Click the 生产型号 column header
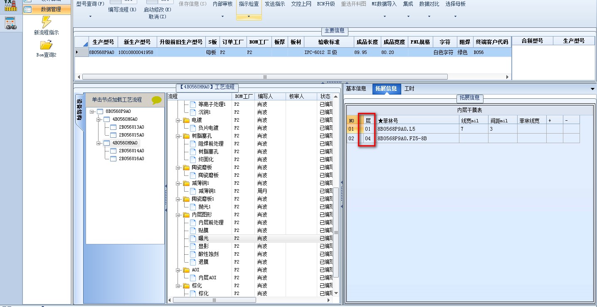597x307 pixels. pos(103,42)
